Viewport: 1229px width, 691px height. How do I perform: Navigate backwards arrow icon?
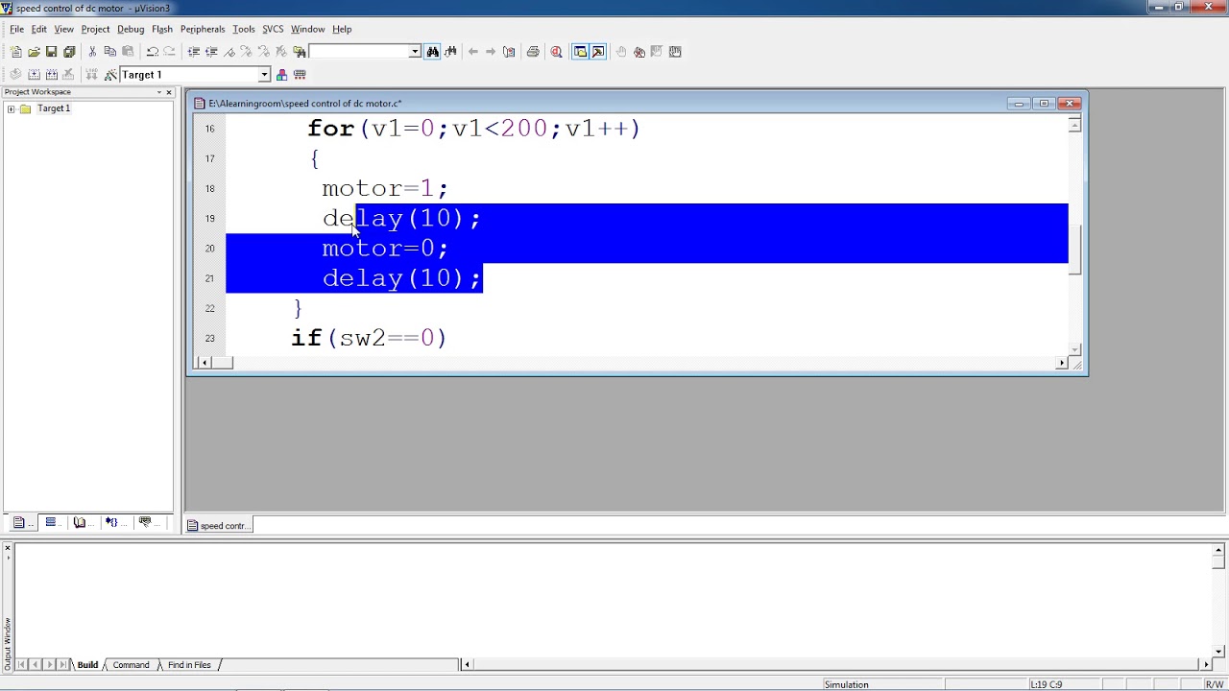coord(472,52)
